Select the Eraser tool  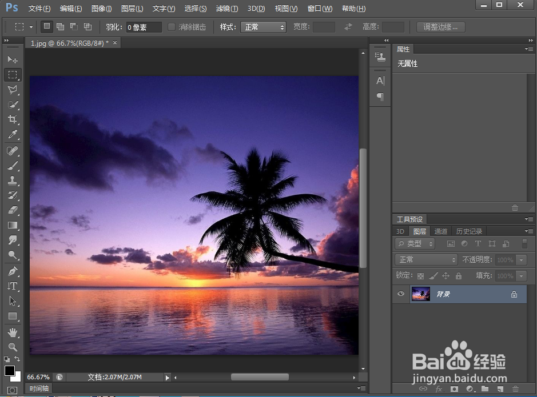pyautogui.click(x=13, y=210)
